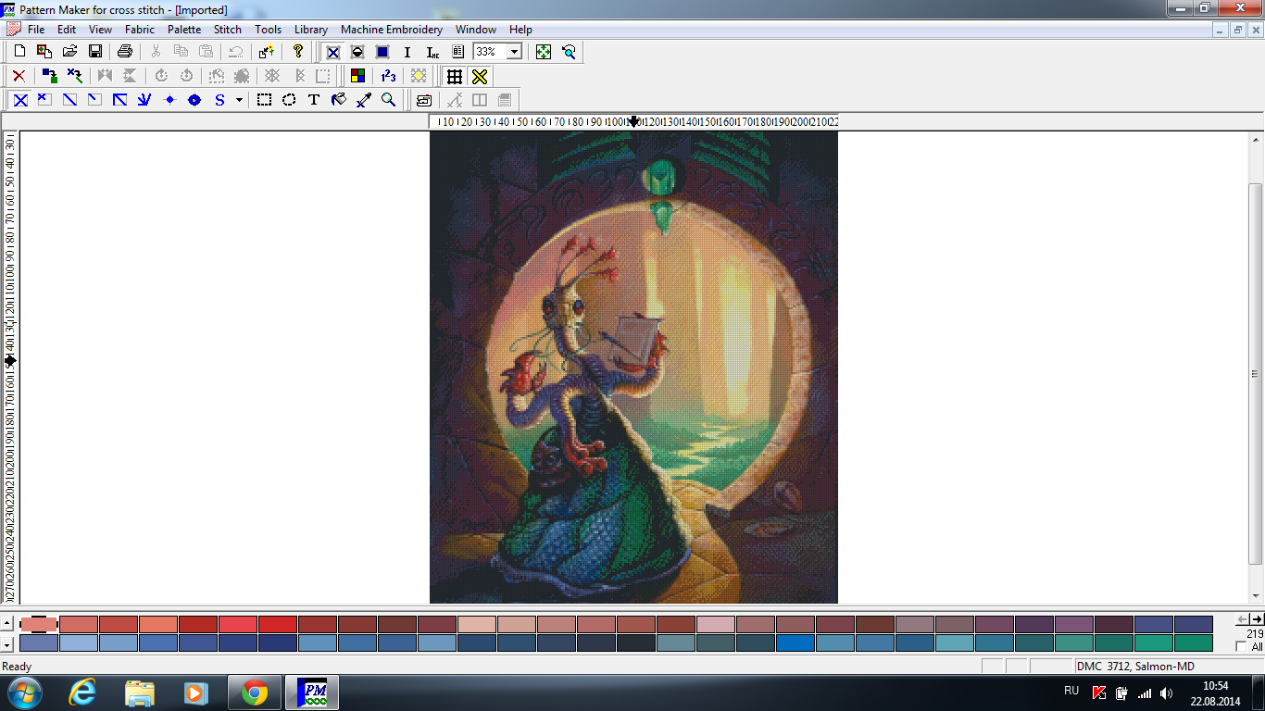
Task: Activate the magnifying glass zoom tool
Action: 389,100
